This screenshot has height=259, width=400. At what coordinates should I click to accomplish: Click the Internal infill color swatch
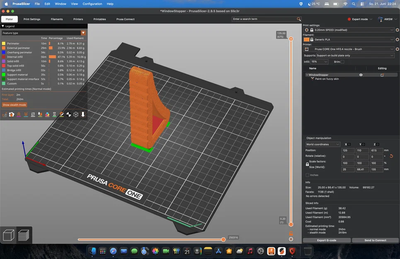point(4,57)
